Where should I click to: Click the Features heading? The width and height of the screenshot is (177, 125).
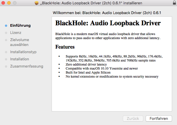(x=65, y=47)
